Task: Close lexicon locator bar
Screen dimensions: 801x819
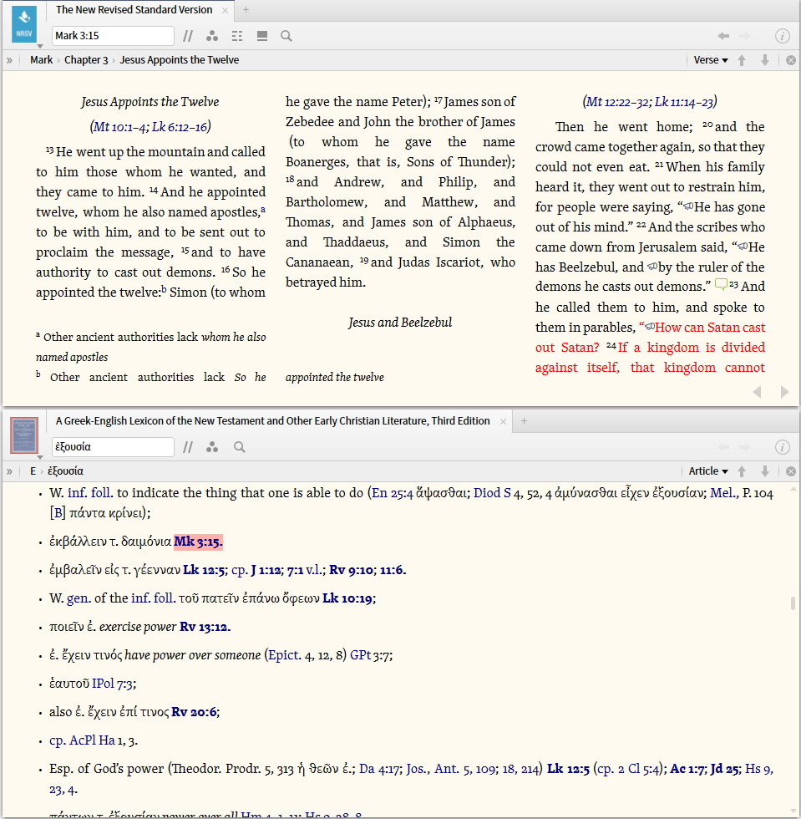Action: pos(791,471)
